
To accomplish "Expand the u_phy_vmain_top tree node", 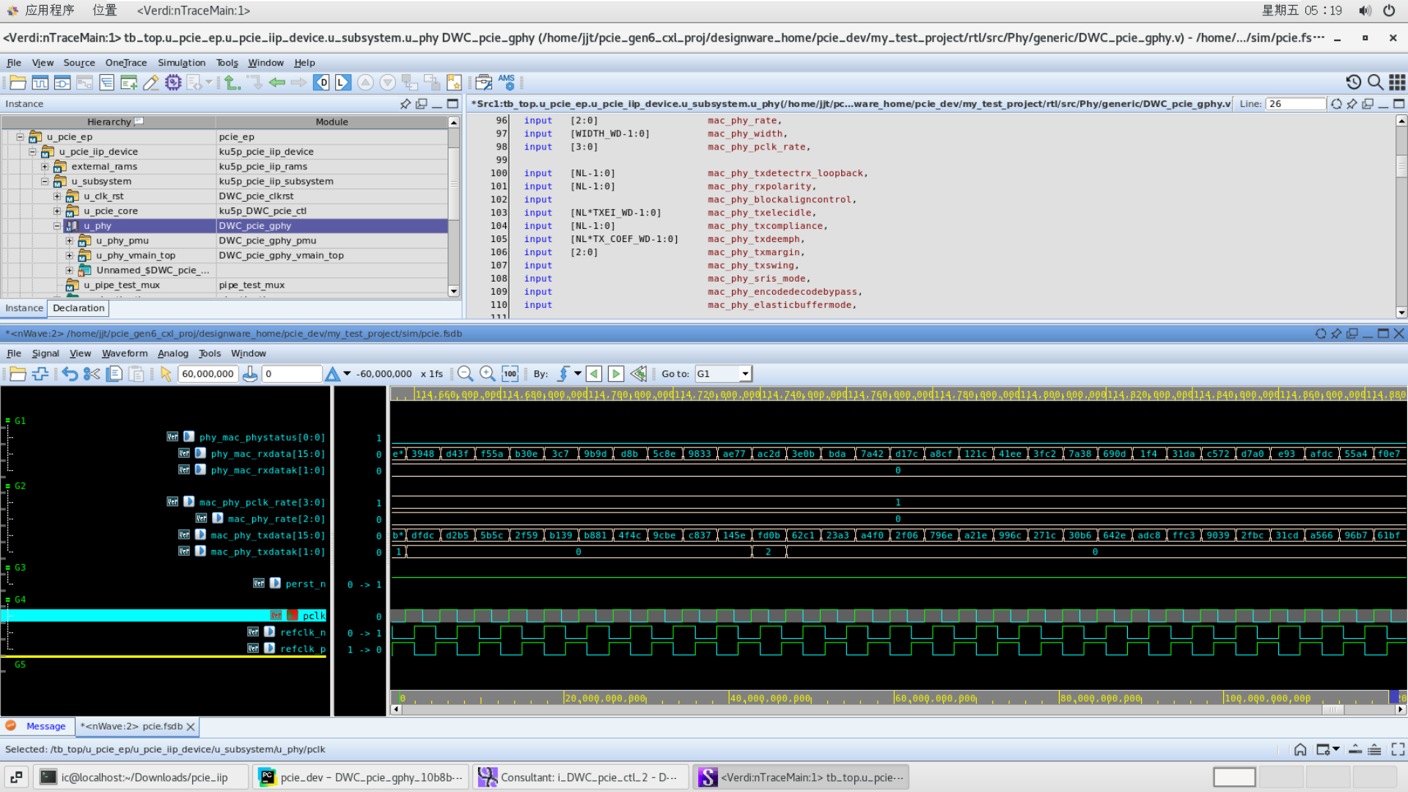I will (x=70, y=255).
